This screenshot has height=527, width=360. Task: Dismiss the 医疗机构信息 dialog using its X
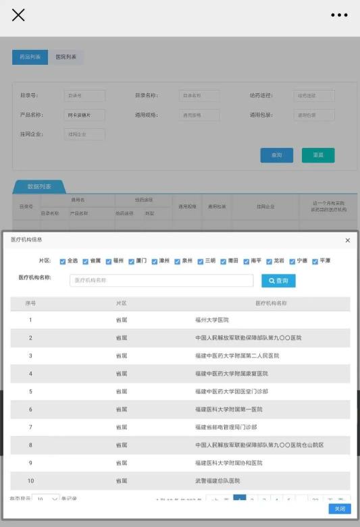[348, 240]
